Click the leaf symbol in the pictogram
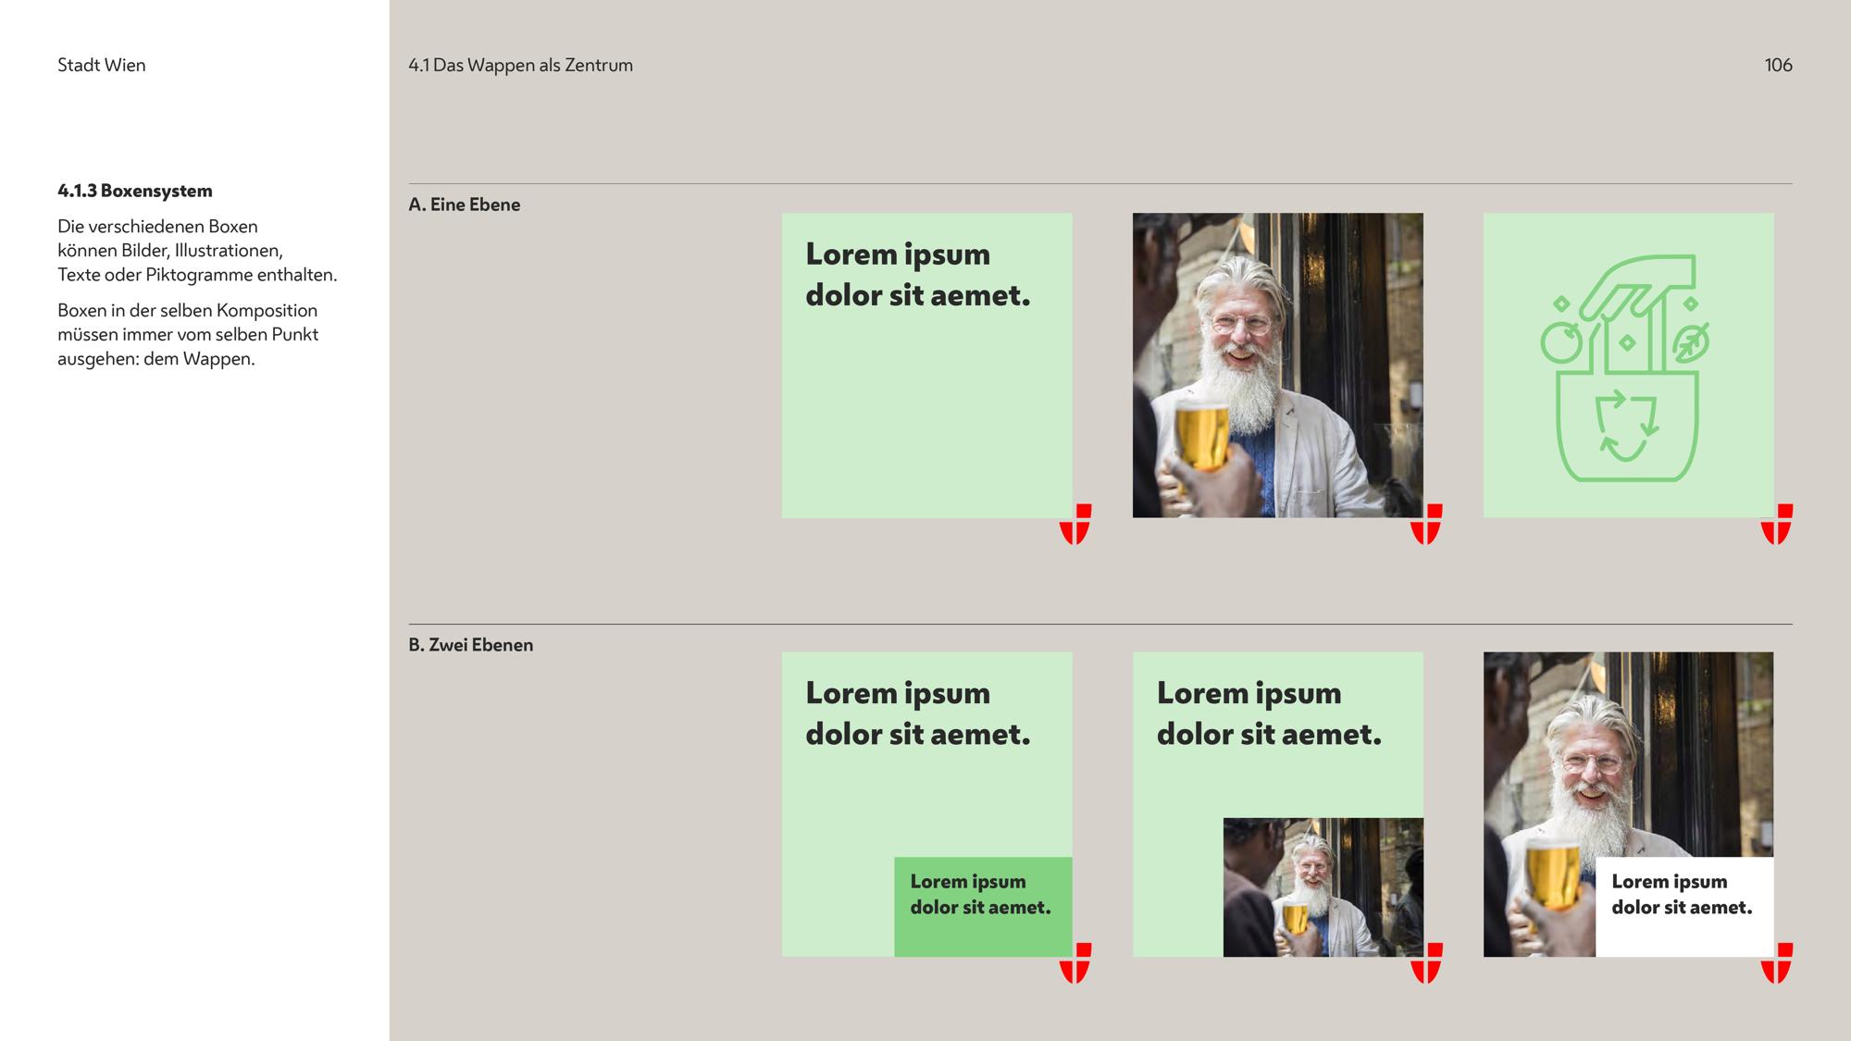Viewport: 1851px width, 1041px height. [1691, 343]
